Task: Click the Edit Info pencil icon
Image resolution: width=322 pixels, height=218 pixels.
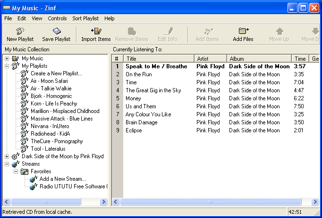Action: point(169,31)
